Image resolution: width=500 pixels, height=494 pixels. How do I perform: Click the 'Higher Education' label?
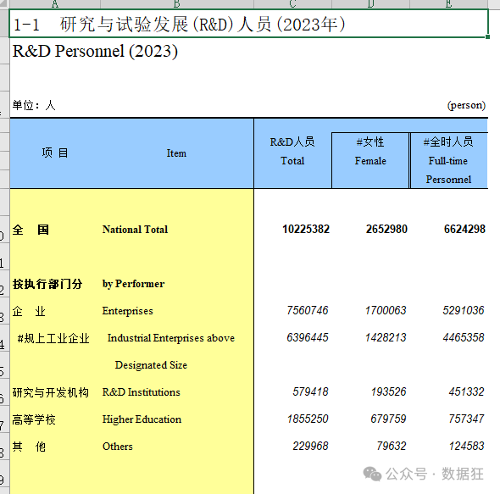click(x=142, y=419)
